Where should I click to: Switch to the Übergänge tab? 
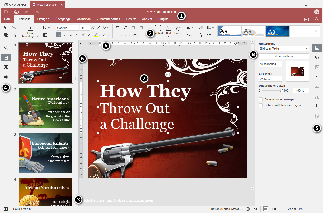(x=63, y=19)
